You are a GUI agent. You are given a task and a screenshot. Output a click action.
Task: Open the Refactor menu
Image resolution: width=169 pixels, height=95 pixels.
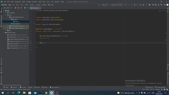pyautogui.click(x=35, y=2)
